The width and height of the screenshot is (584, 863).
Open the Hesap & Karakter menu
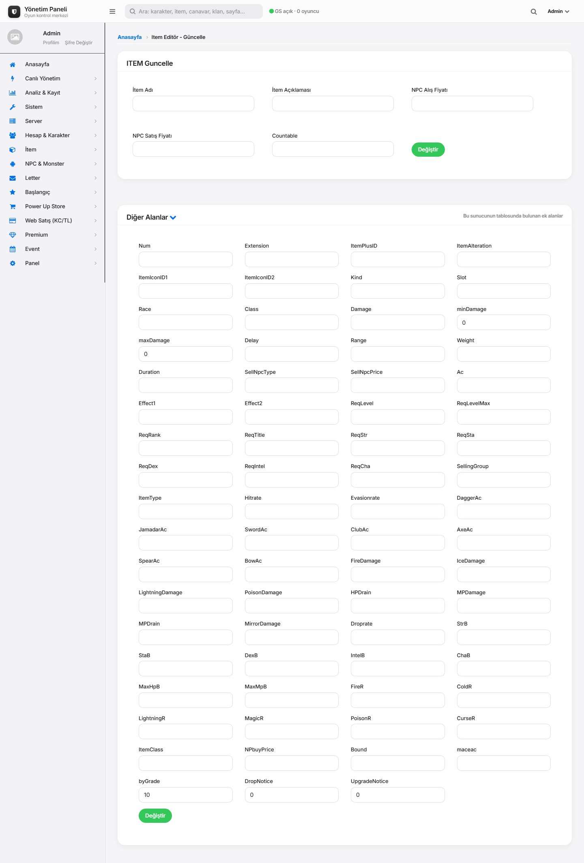(x=52, y=136)
